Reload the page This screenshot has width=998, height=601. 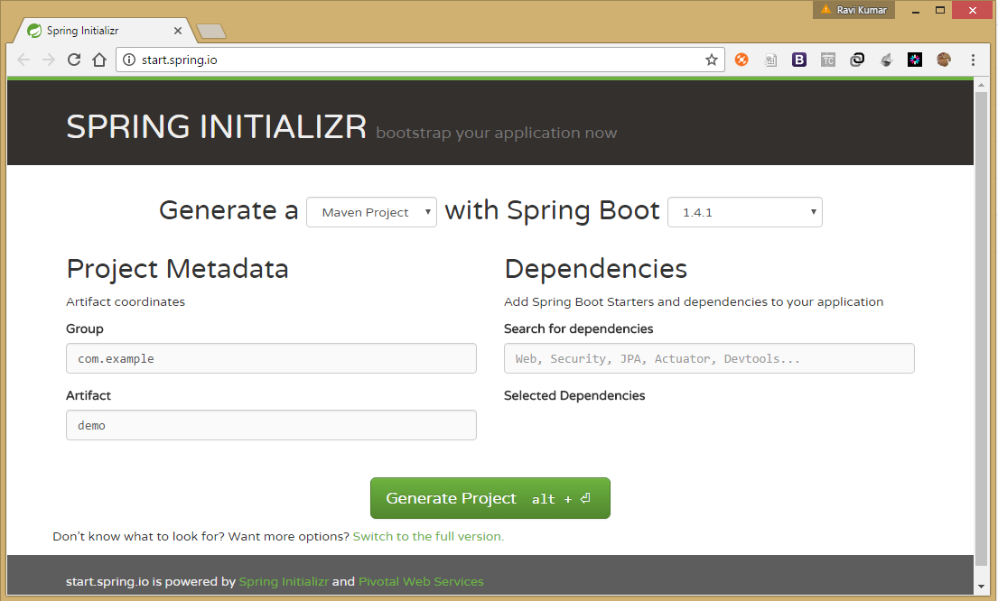coord(74,60)
